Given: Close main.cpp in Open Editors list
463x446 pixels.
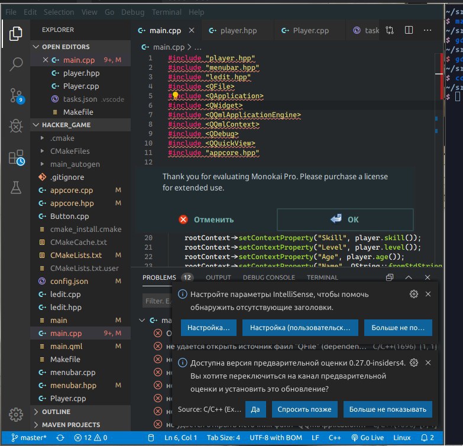Looking at the screenshot, I should pyautogui.click(x=46, y=60).
